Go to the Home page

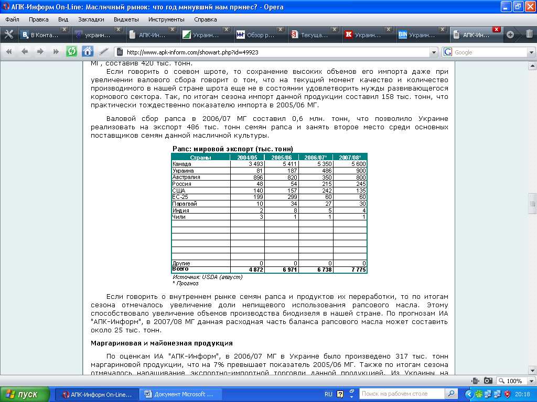pyautogui.click(x=88, y=52)
